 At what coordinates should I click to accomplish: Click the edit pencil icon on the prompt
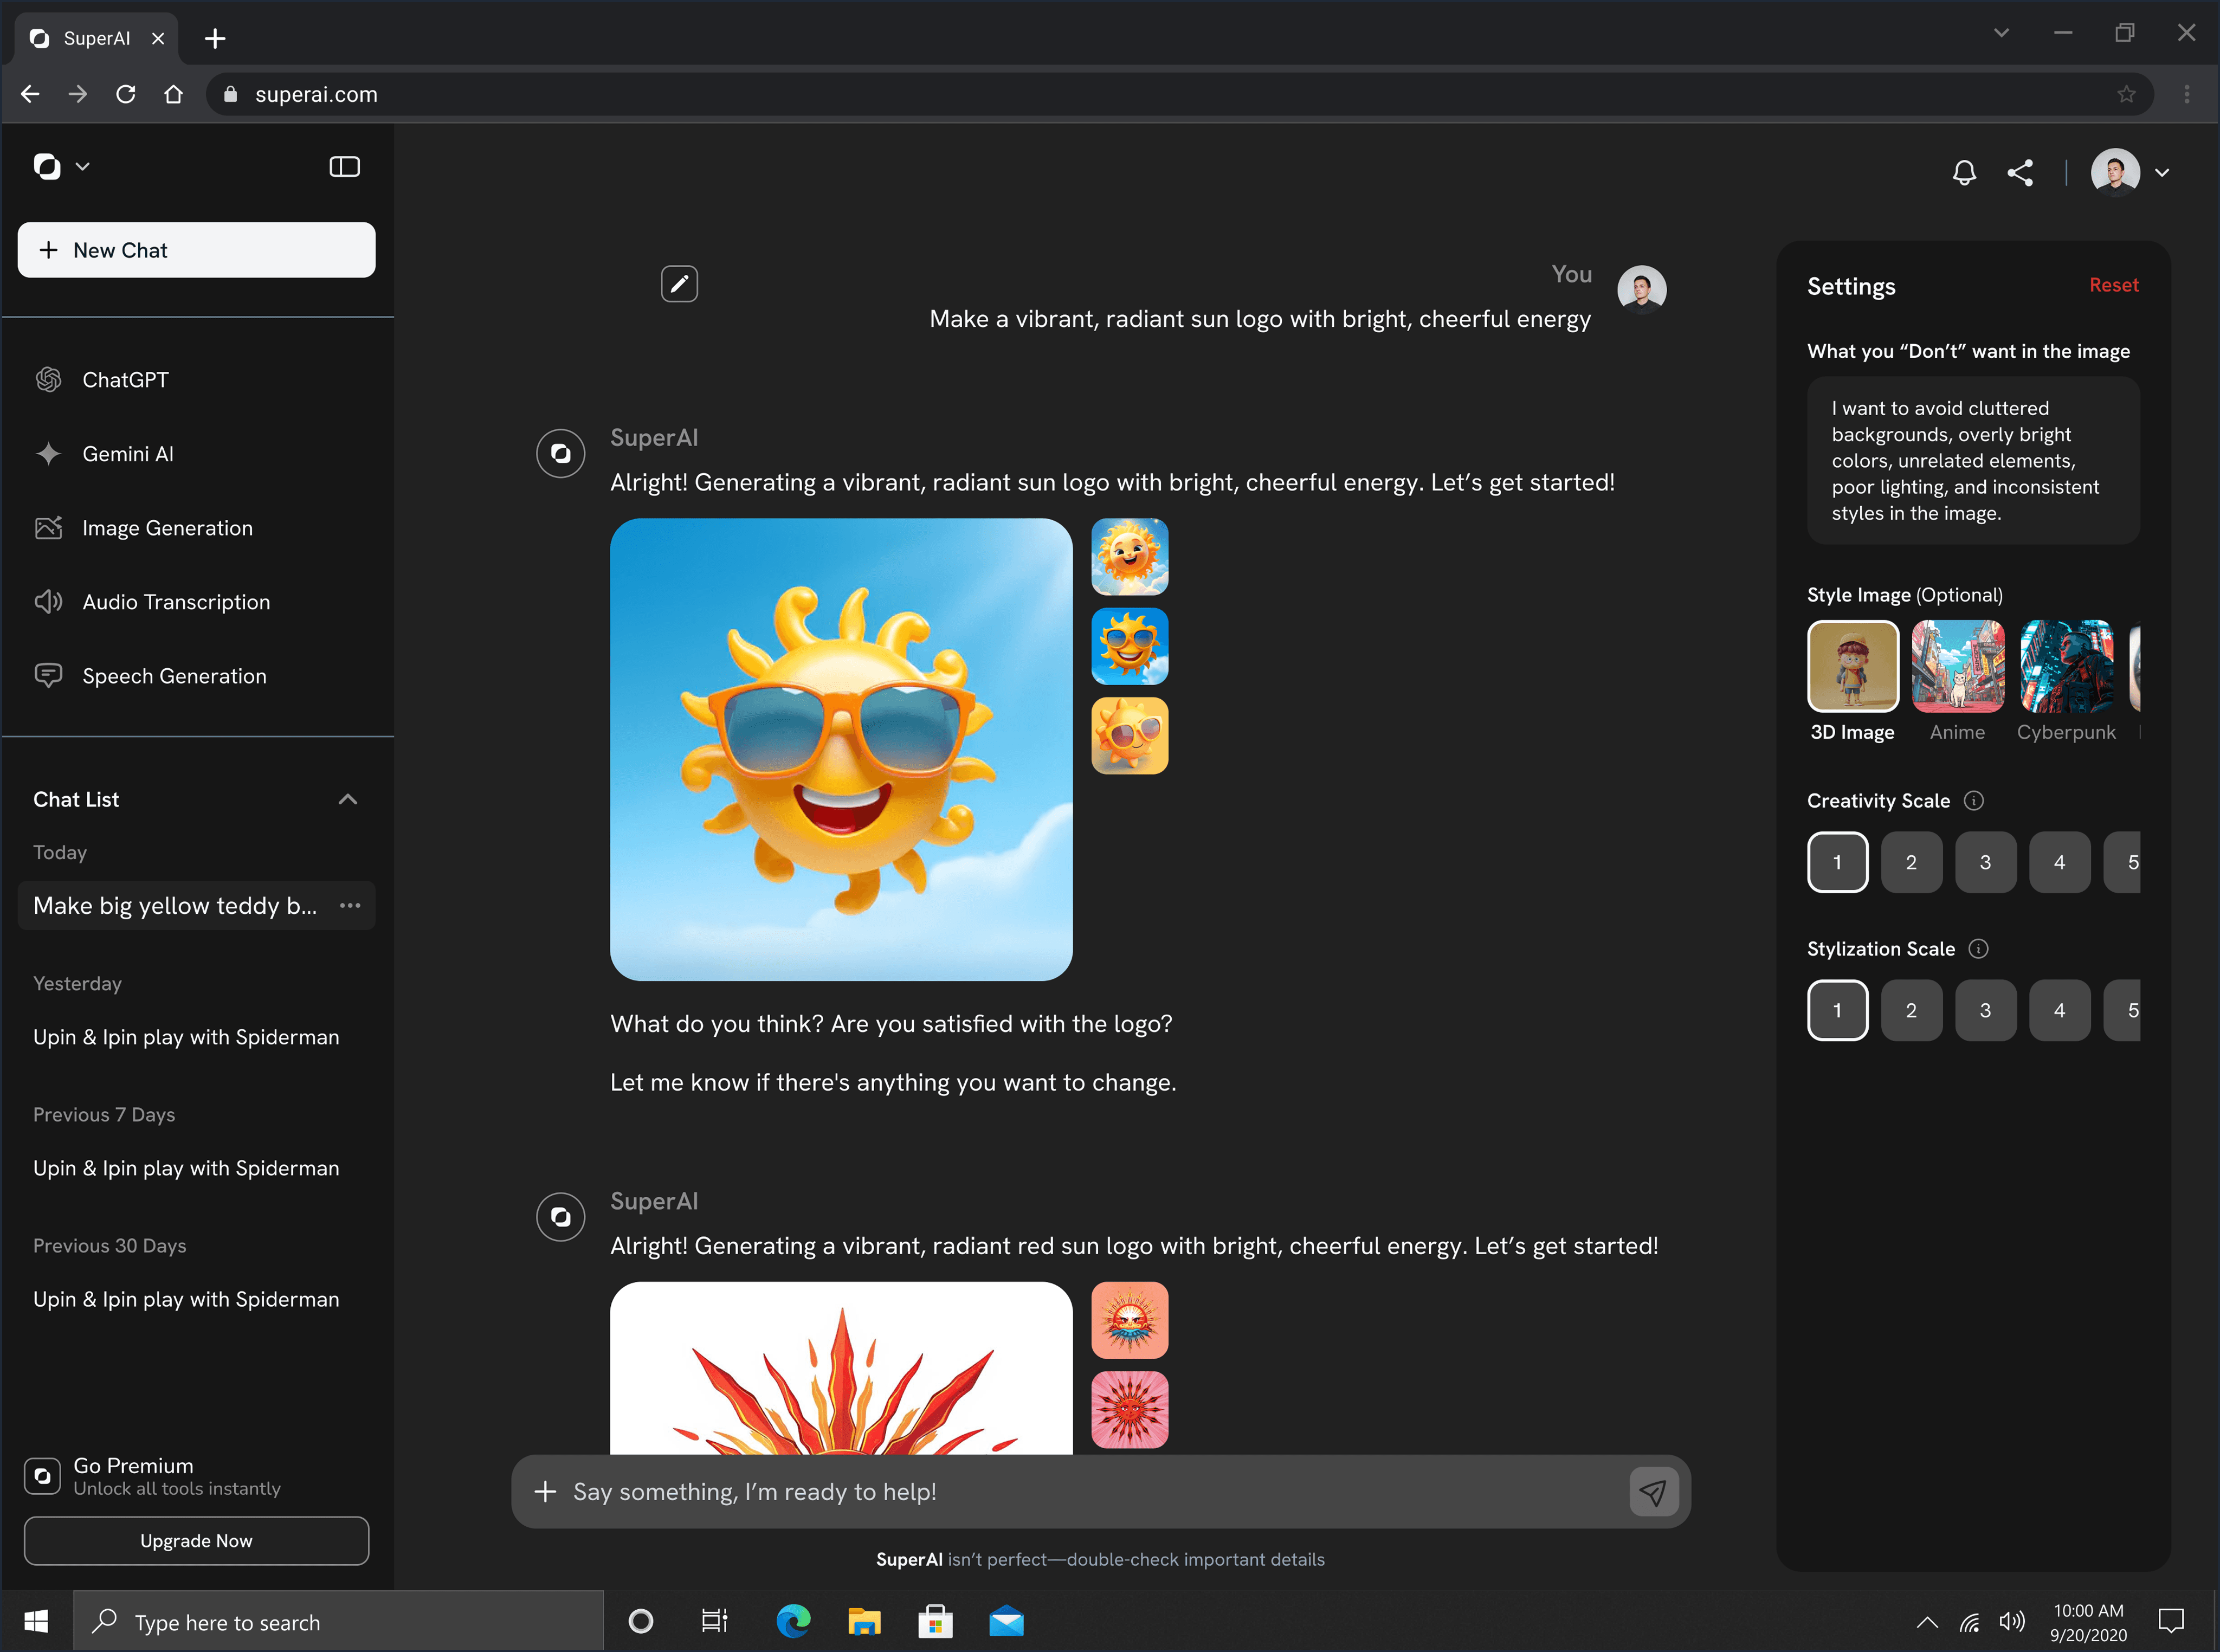[679, 284]
